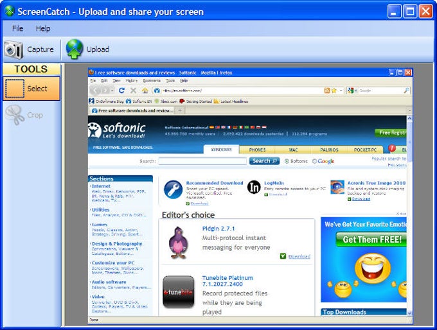The image size is (437, 330).
Task: Click the ScreenCatch title bar app icon
Action: 10,11
